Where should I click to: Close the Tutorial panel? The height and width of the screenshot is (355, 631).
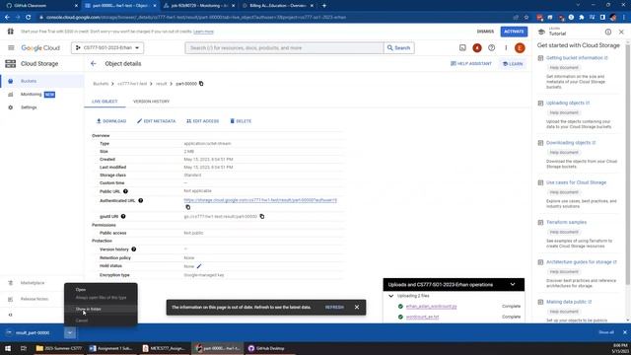(x=621, y=32)
